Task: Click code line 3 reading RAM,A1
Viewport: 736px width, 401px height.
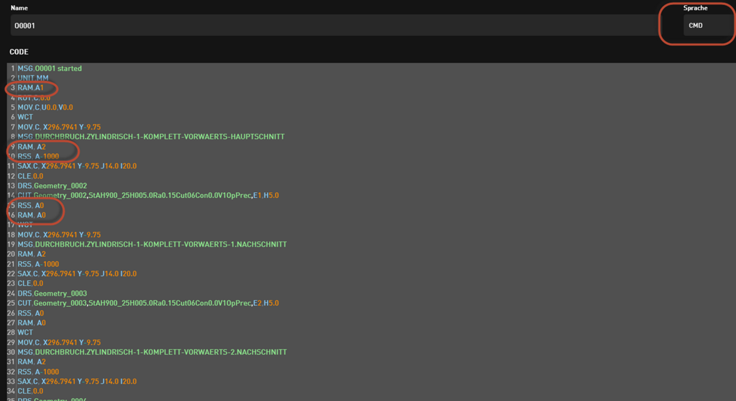Action: (30, 88)
